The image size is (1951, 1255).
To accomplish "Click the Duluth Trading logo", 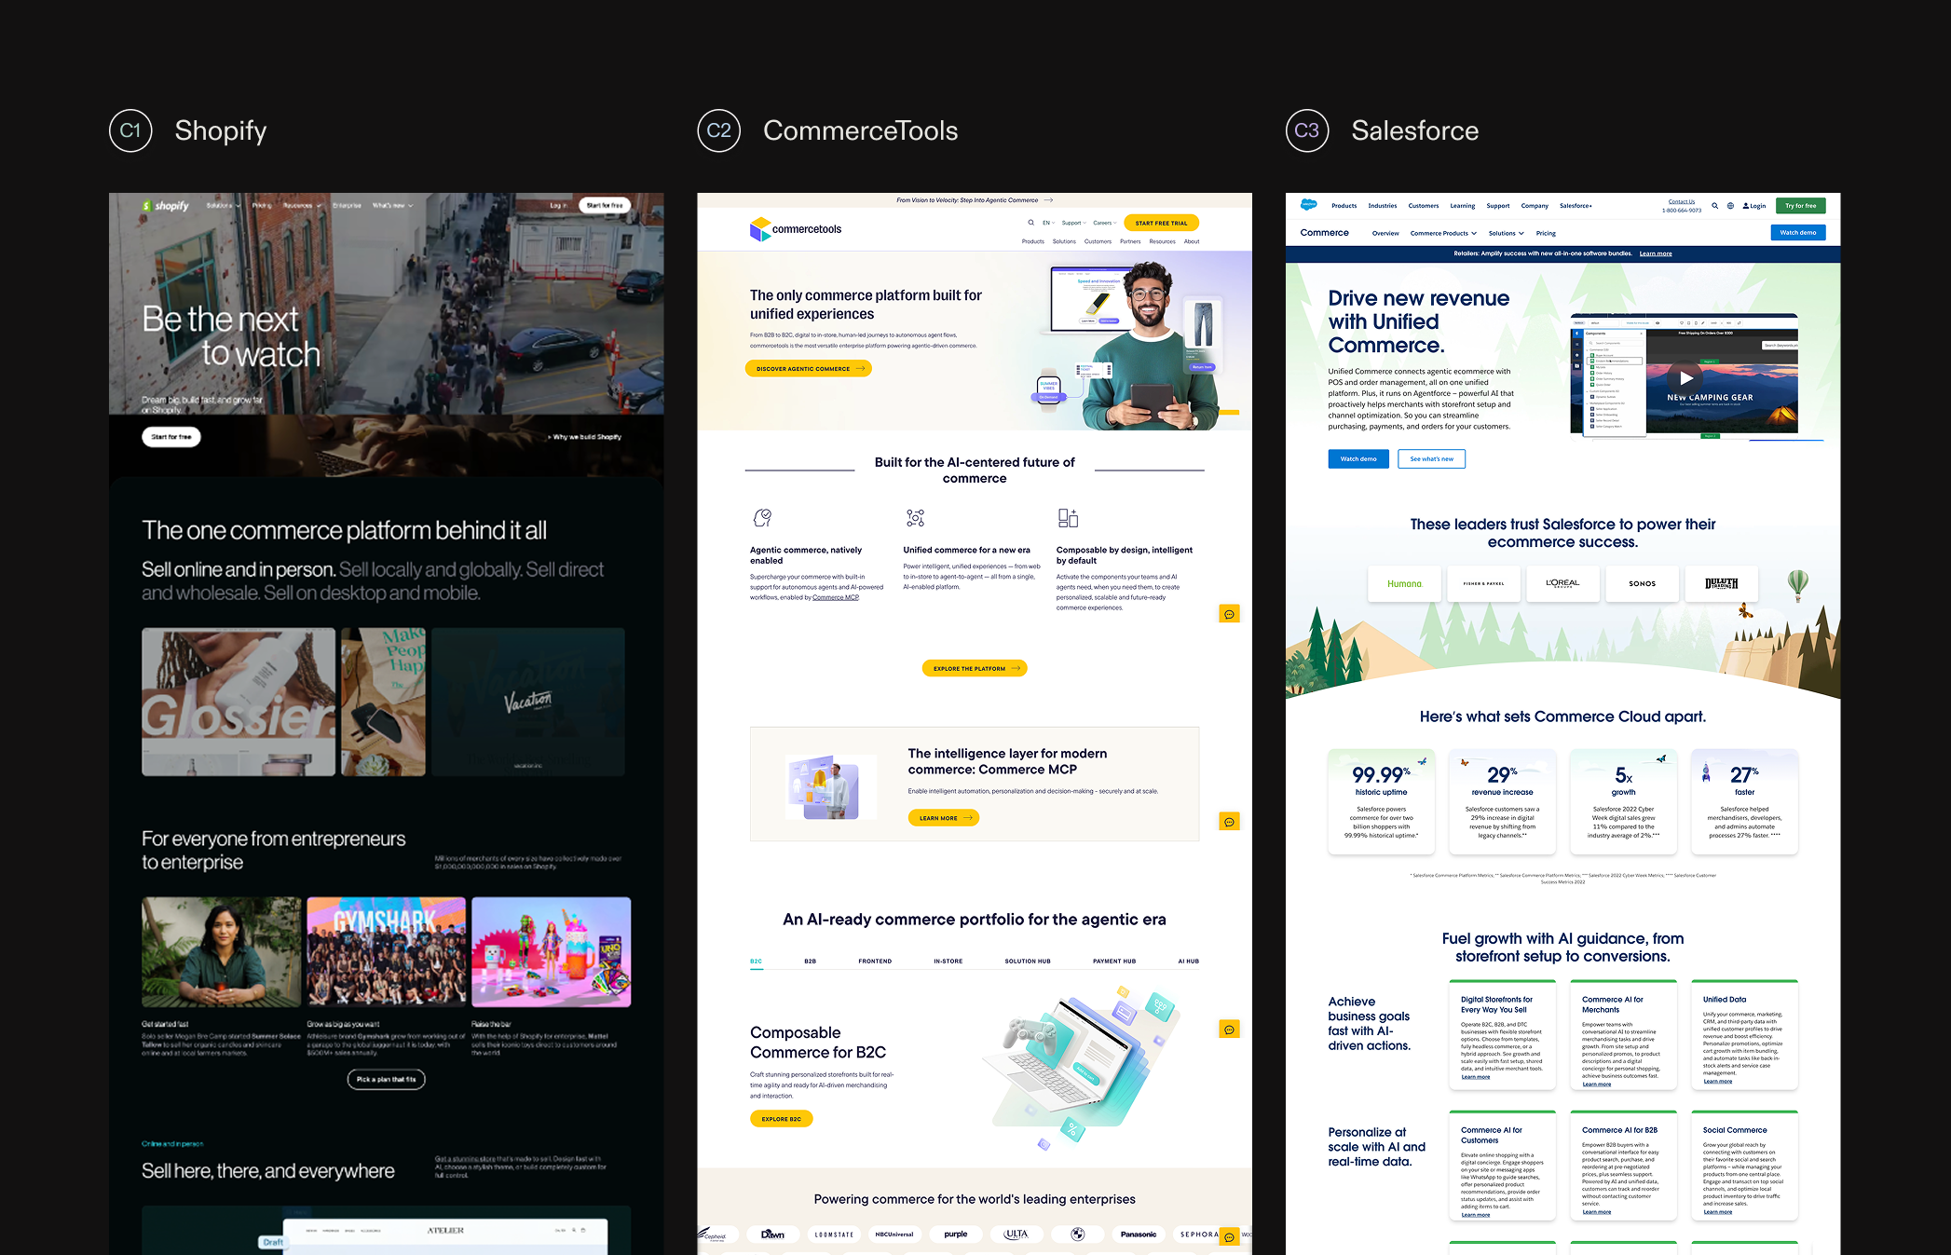I will point(1721,584).
